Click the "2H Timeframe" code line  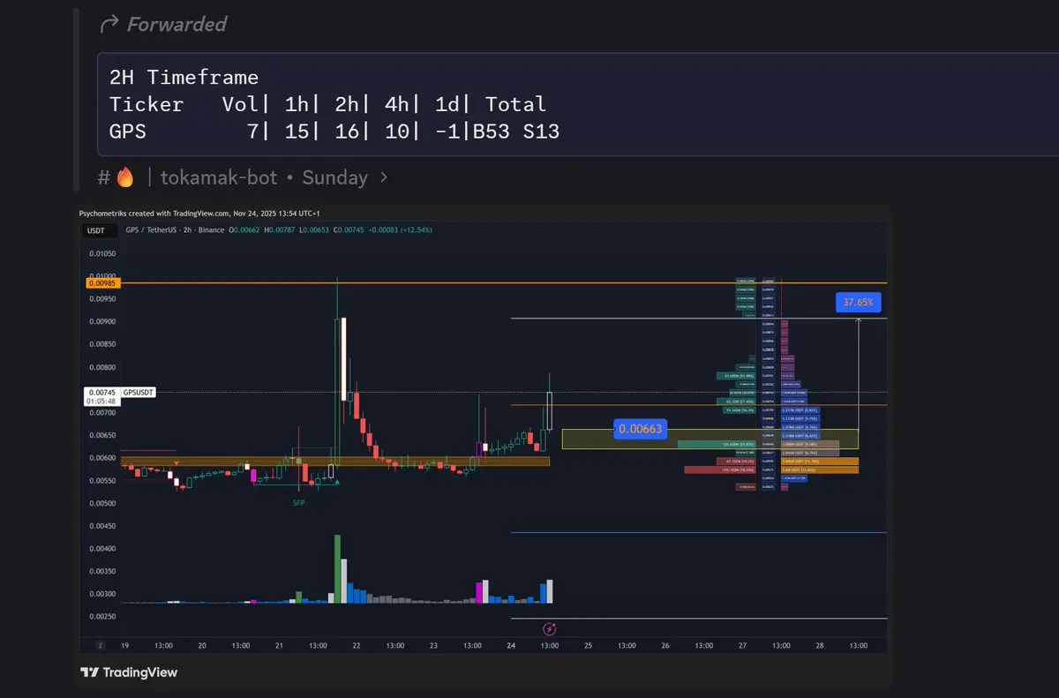tap(184, 77)
